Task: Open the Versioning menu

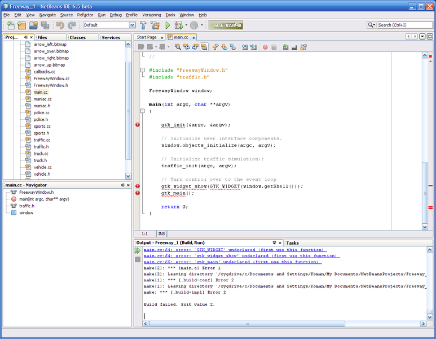Action: click(152, 15)
